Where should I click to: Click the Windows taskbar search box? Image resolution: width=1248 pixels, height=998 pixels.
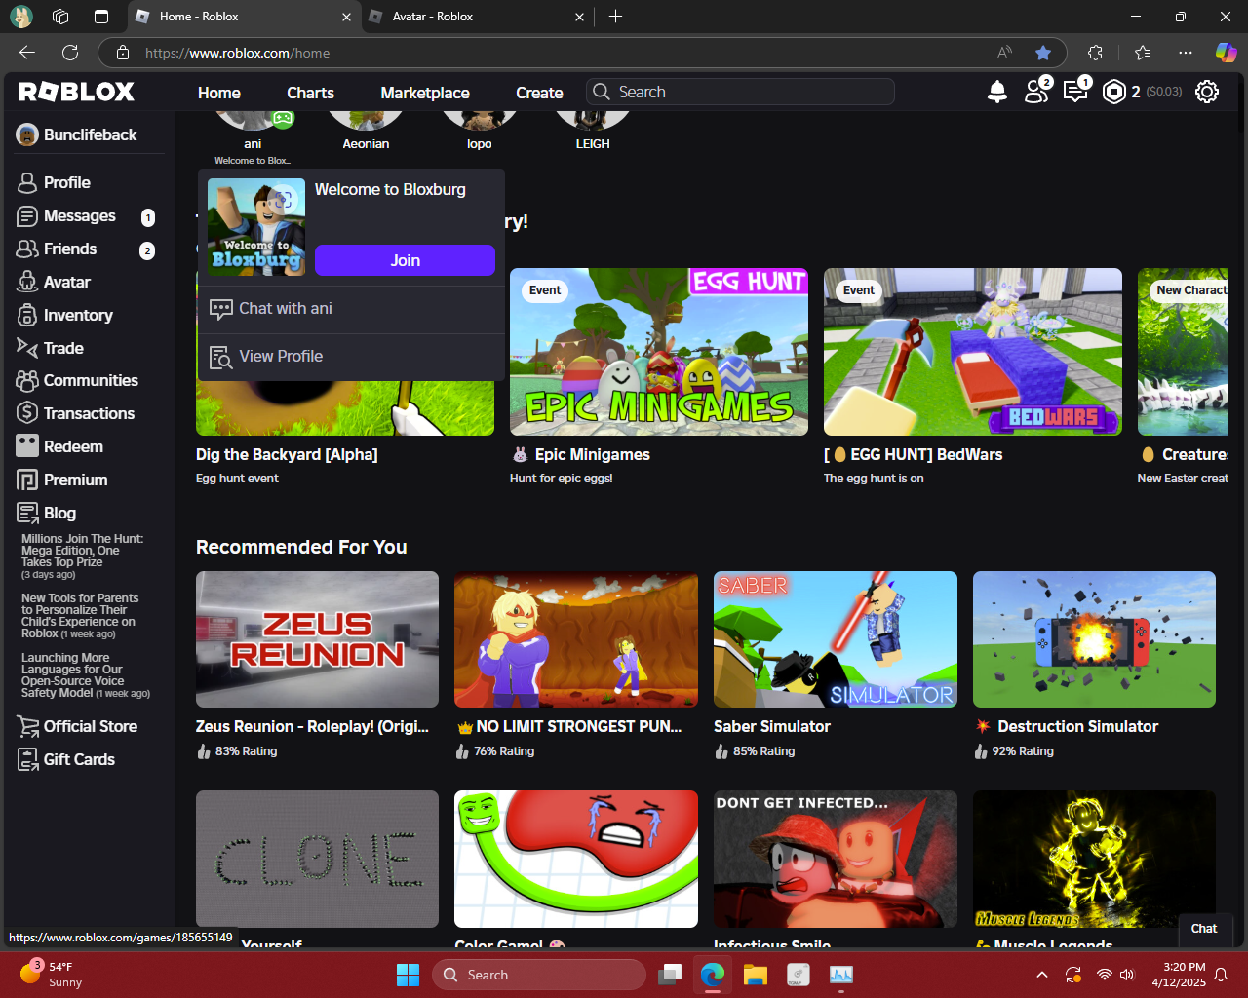[x=539, y=975]
